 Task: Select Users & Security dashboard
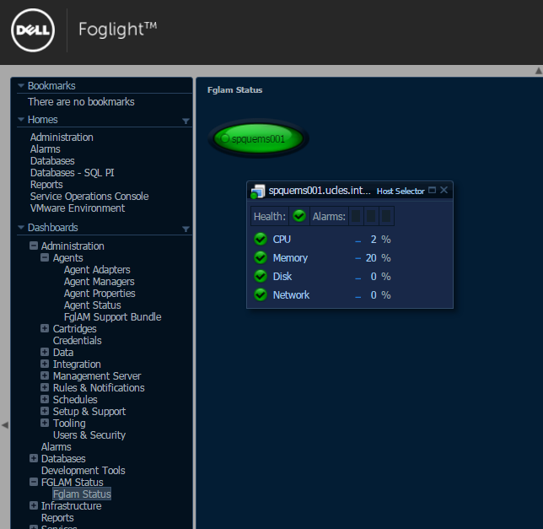tap(89, 435)
